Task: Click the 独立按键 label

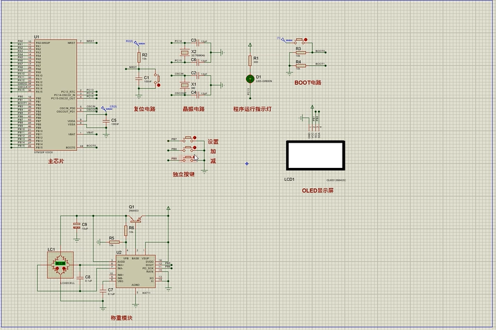Action: click(183, 174)
